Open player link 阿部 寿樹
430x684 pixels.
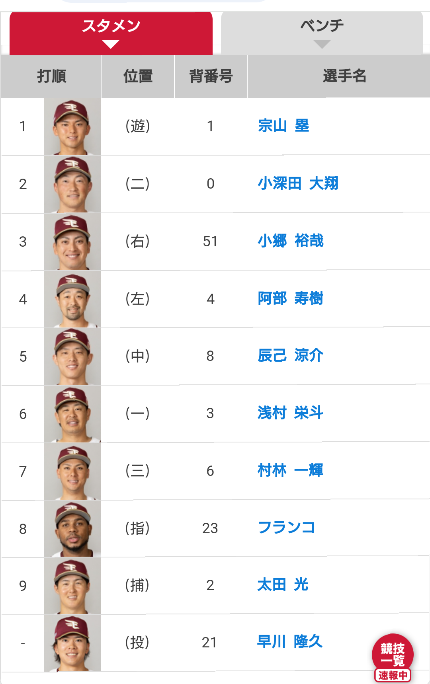(x=291, y=298)
